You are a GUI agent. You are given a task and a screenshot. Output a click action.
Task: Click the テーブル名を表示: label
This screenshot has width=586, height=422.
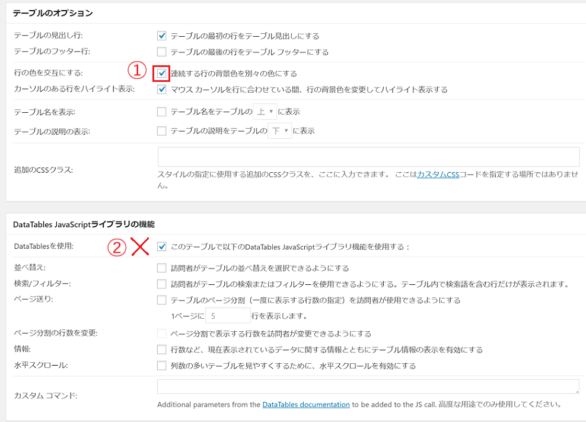pos(45,112)
